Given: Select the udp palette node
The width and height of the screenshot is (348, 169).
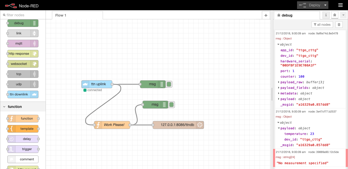Looking at the screenshot, I should coord(23,84).
